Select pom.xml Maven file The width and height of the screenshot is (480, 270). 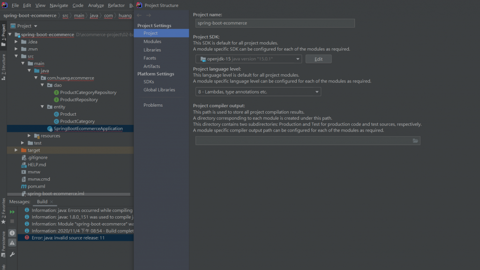[x=36, y=186]
